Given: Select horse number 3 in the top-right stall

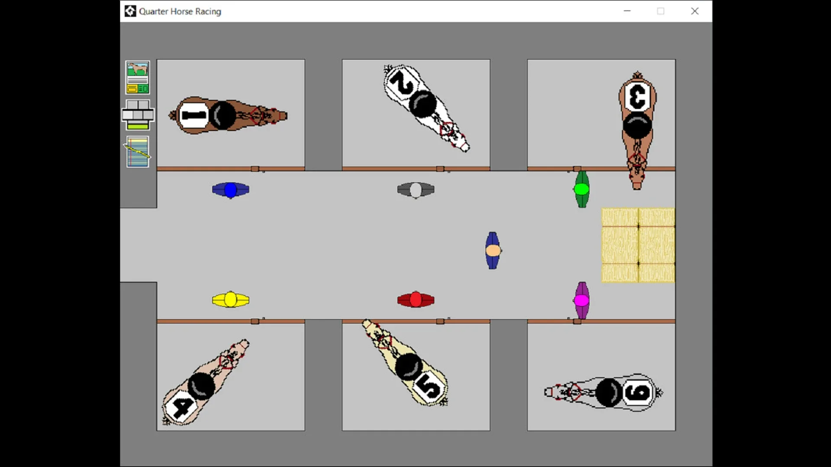Looking at the screenshot, I should tap(636, 121).
